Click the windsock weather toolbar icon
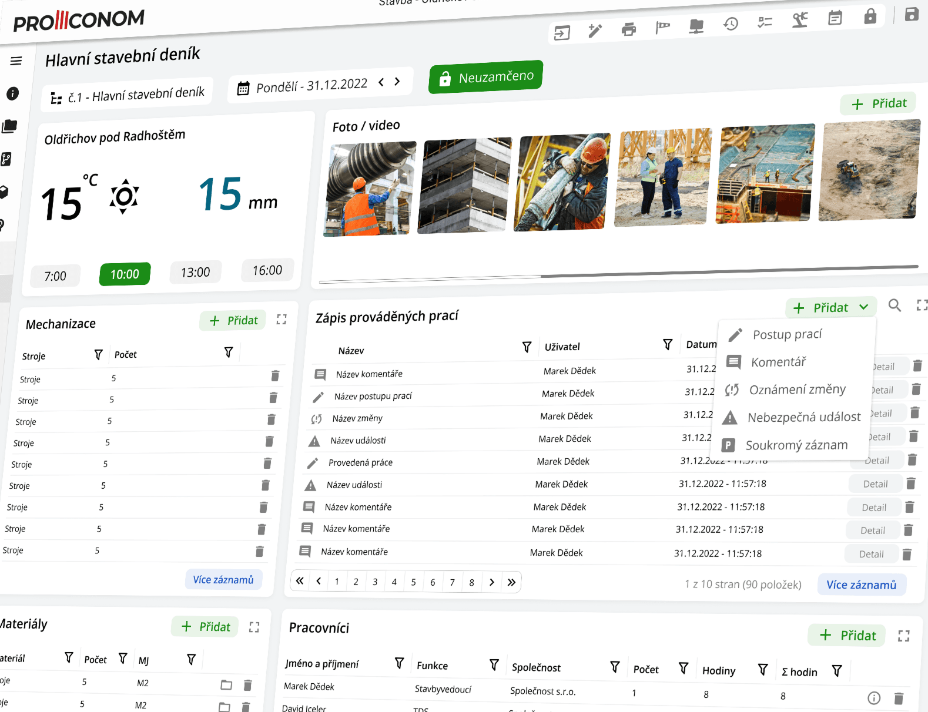 click(x=662, y=27)
